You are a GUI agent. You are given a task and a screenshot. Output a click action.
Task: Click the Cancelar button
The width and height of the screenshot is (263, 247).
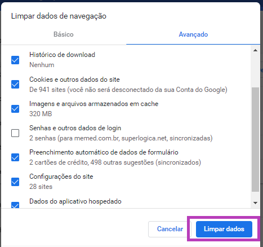(x=170, y=229)
